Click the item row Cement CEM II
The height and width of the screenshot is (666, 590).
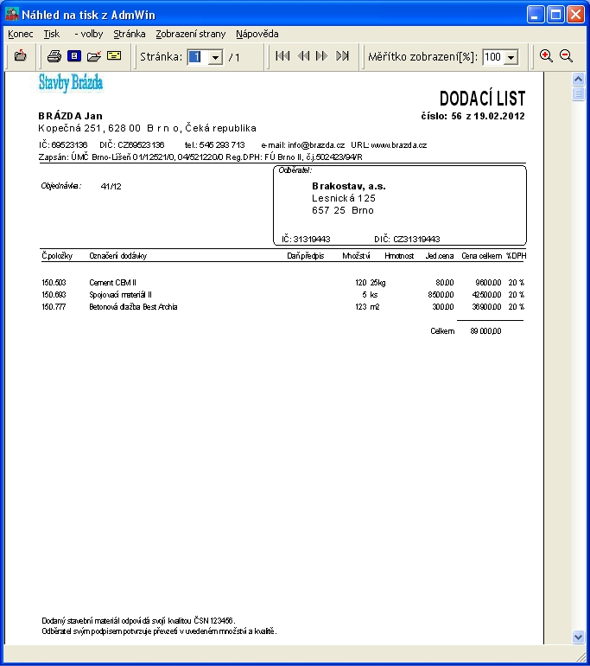pos(283,283)
